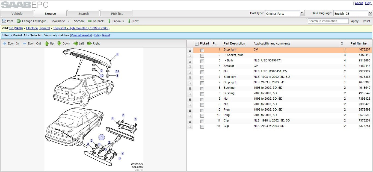
Task: Check Picked box for Bulb 9512880
Action: click(202, 61)
